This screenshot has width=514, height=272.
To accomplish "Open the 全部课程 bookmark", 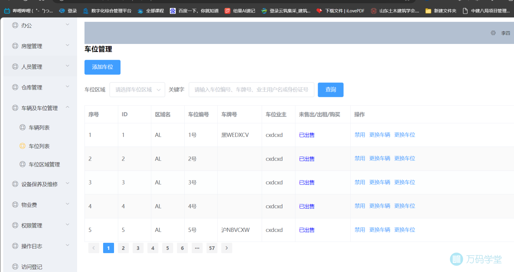I will click(150, 11).
